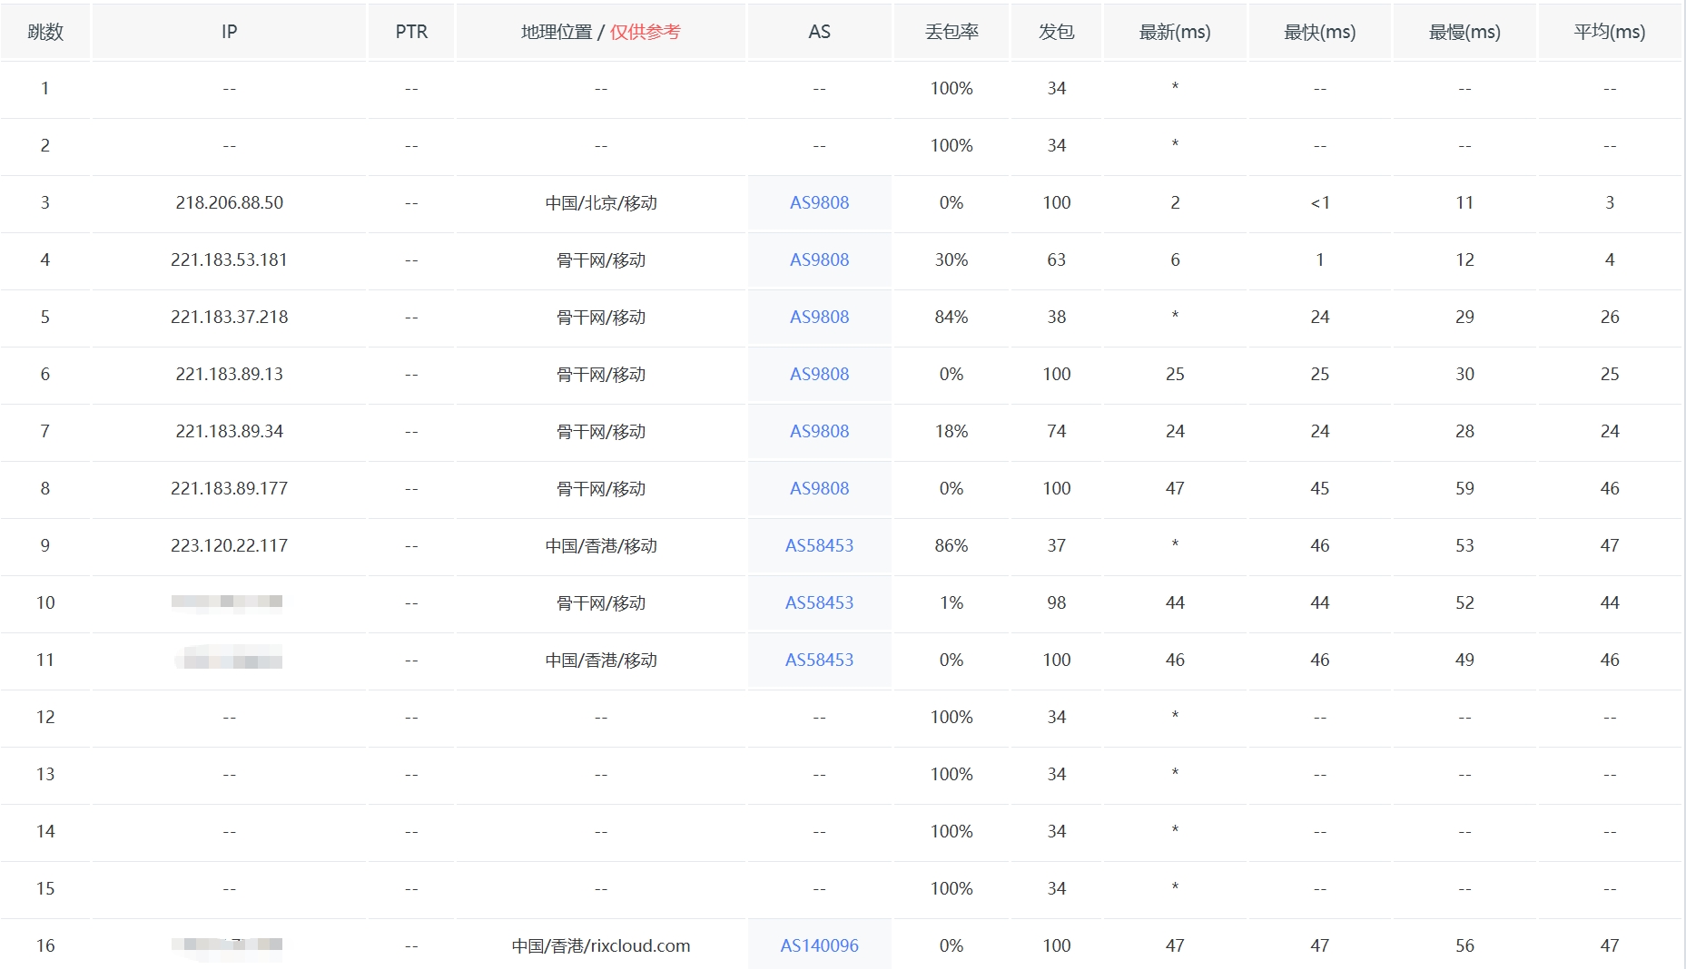Click the 86% packet loss value

point(951,545)
